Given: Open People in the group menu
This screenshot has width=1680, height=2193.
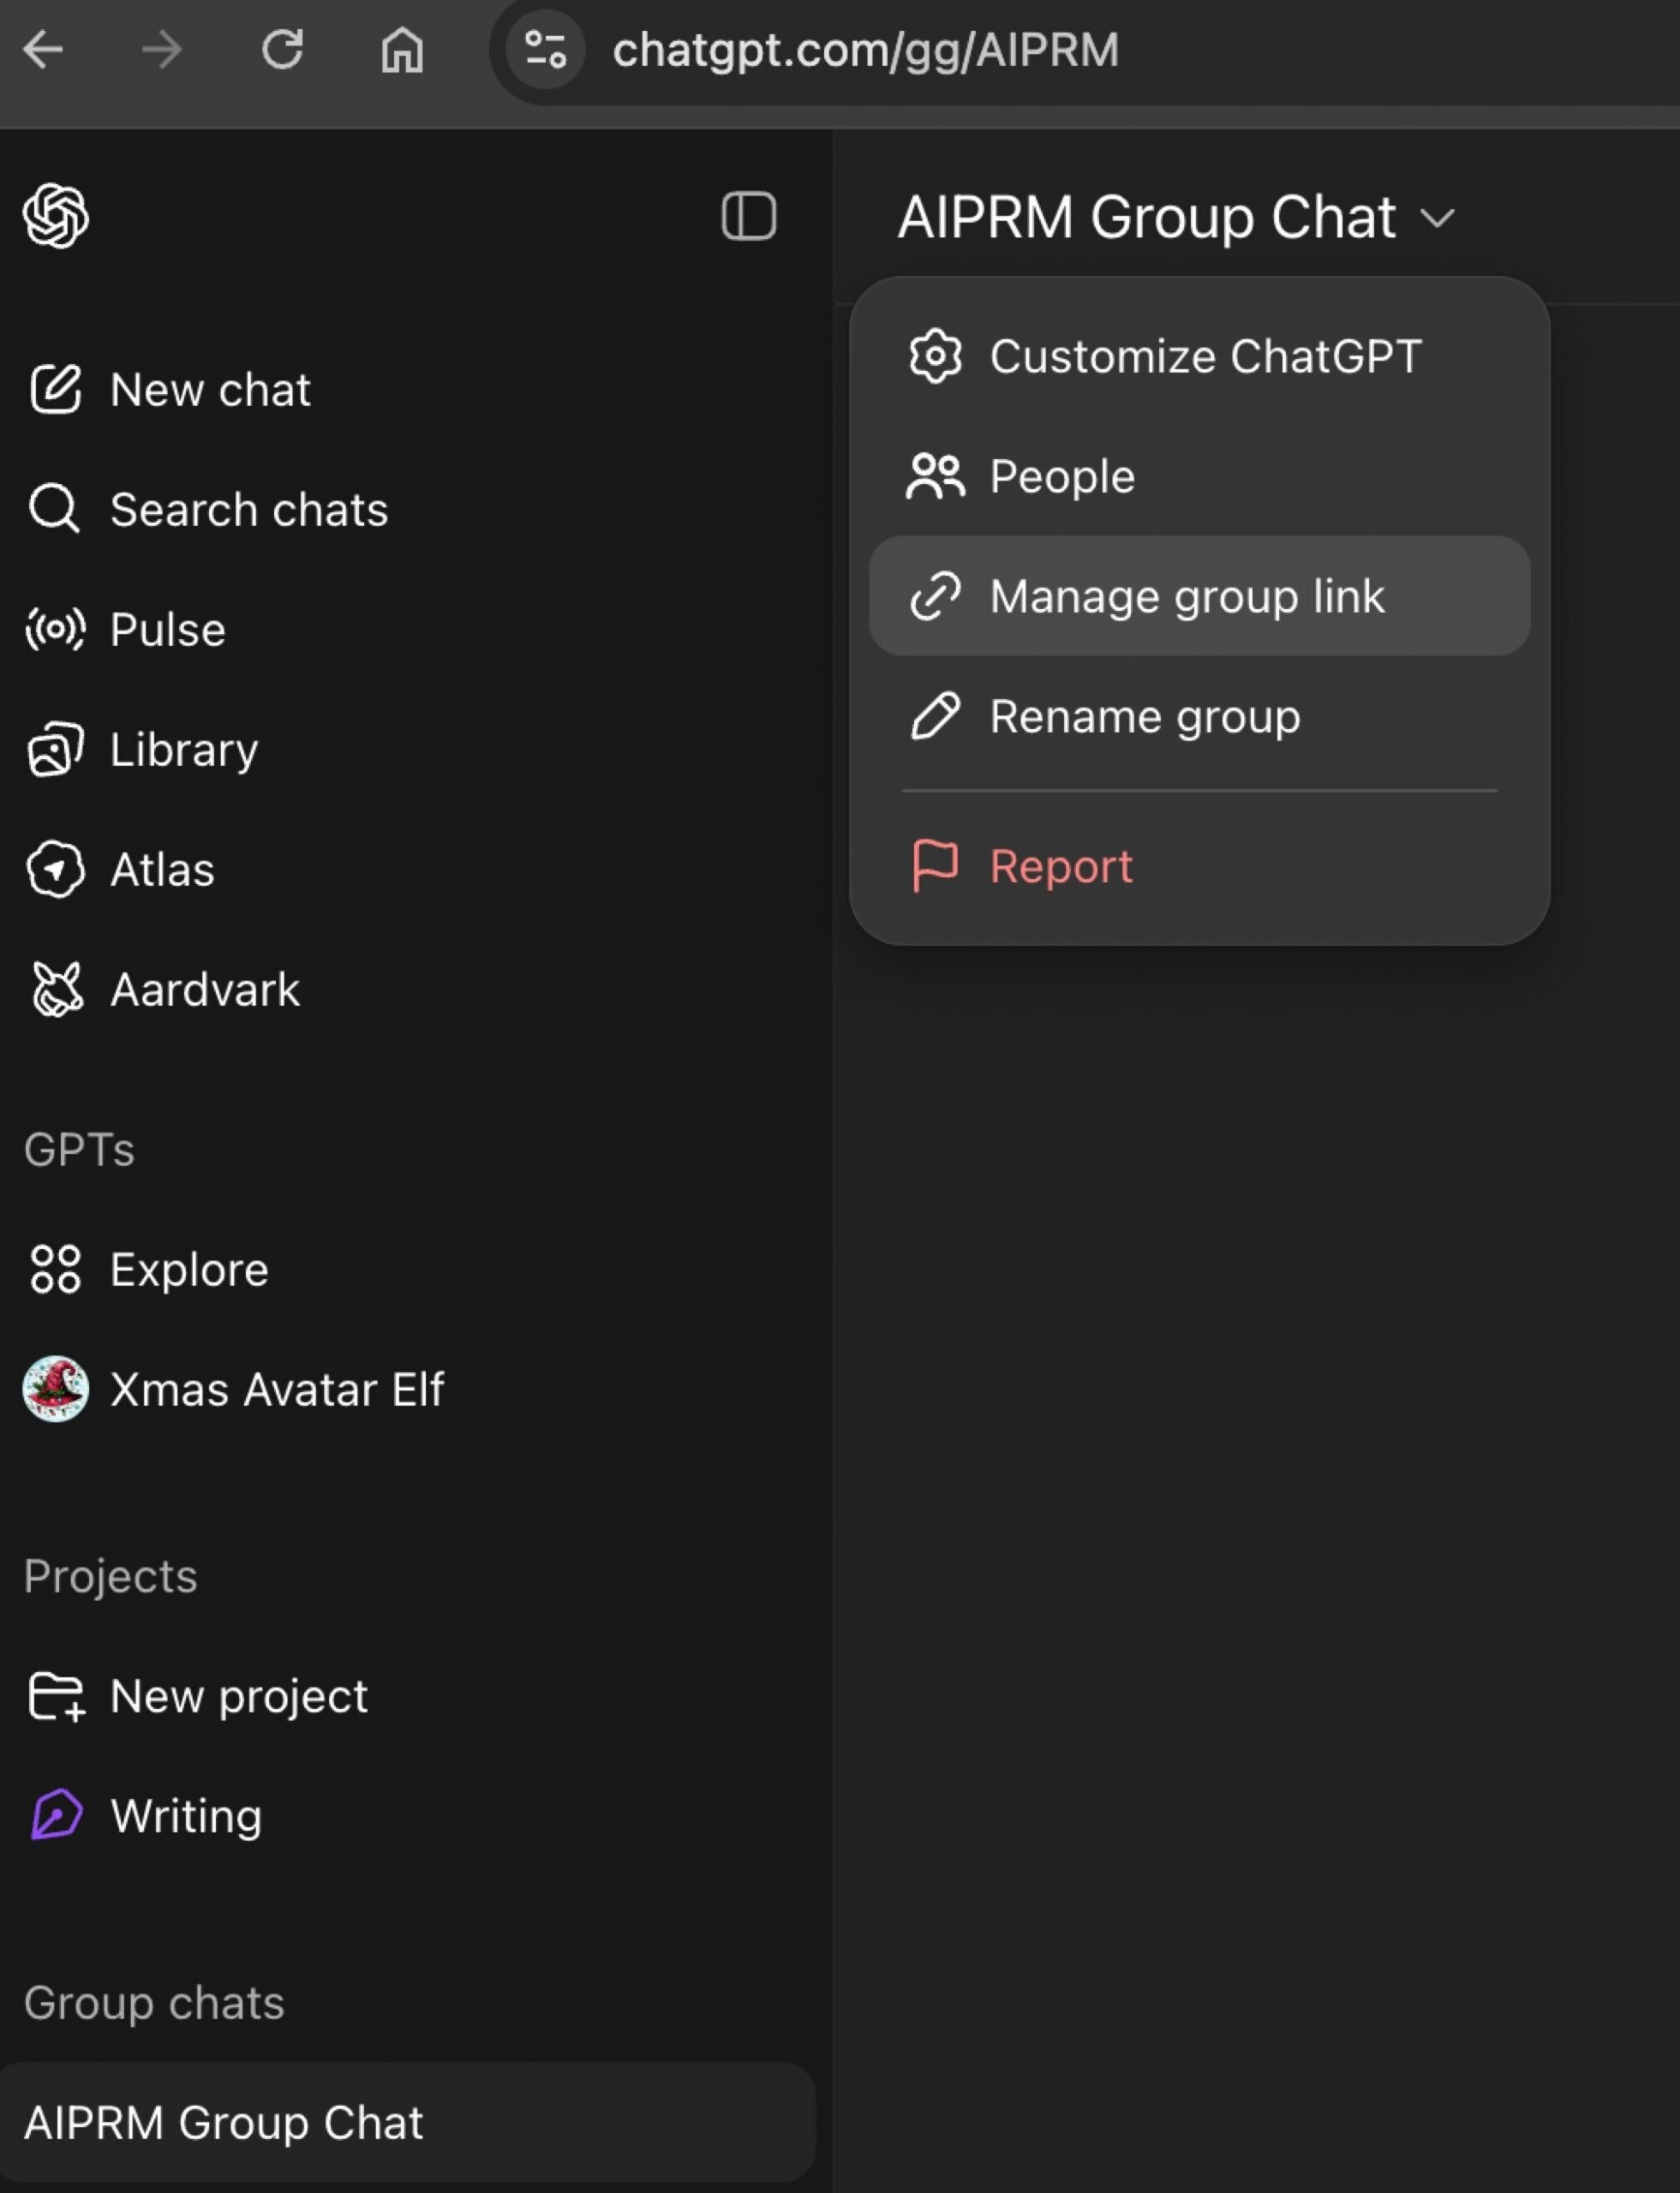Looking at the screenshot, I should click(x=1061, y=476).
